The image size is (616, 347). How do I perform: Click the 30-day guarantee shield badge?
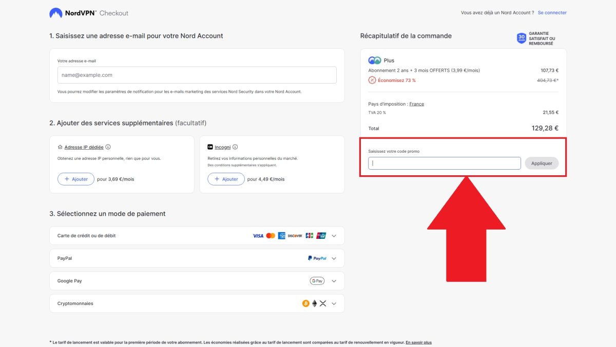(x=522, y=38)
